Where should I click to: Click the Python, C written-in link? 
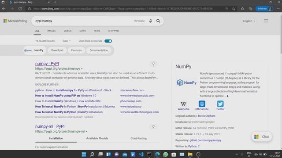(x=194, y=146)
